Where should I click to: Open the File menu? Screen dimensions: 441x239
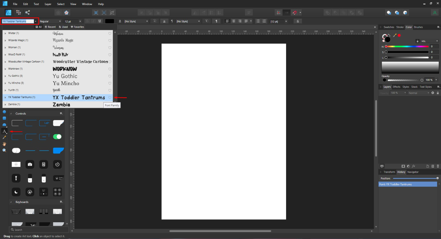click(x=15, y=4)
